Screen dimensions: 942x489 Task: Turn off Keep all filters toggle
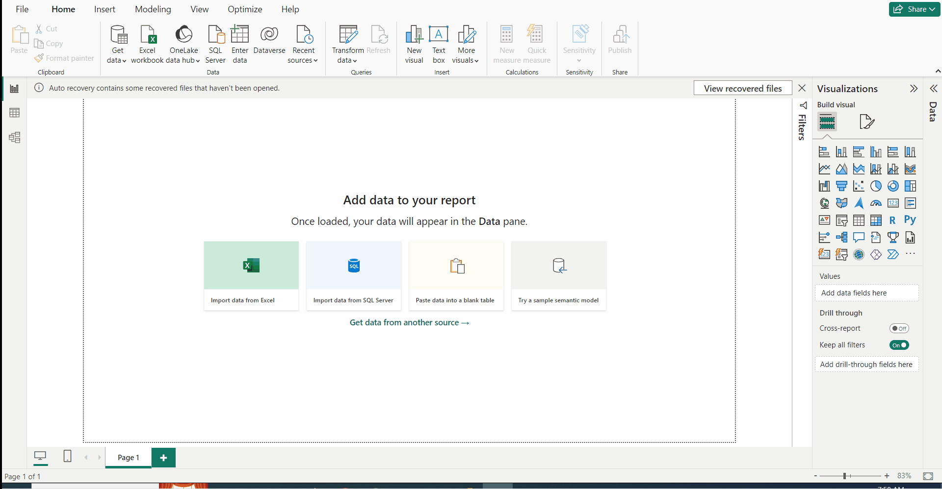tap(899, 345)
